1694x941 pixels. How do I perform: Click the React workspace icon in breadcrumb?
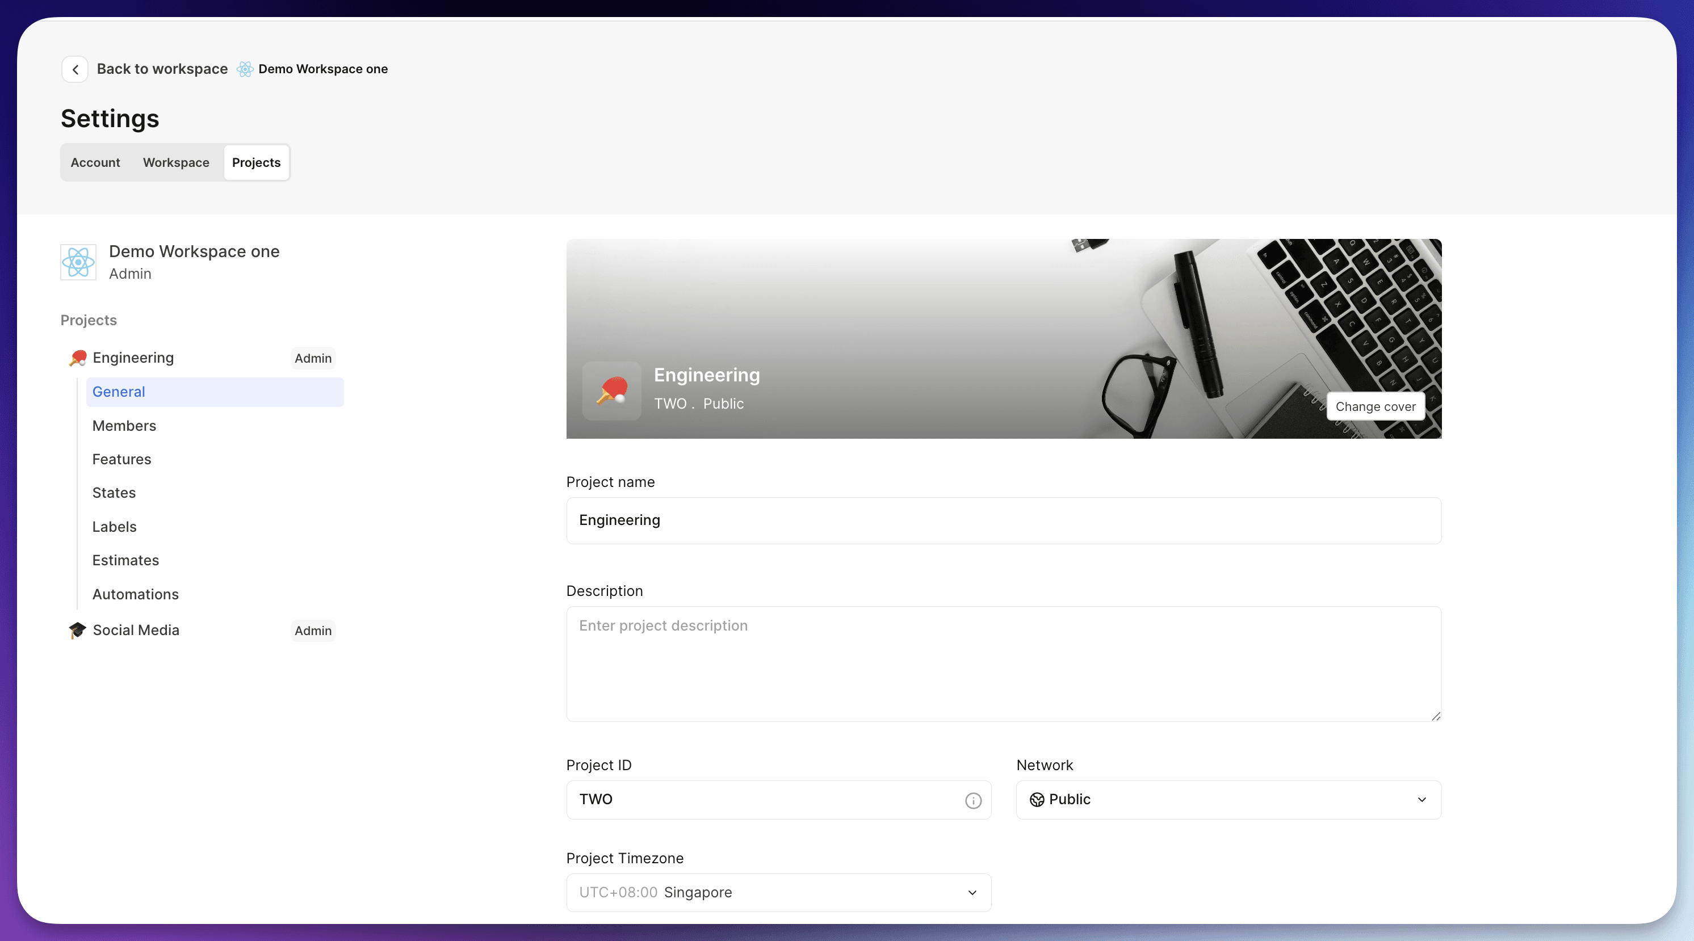pyautogui.click(x=245, y=69)
